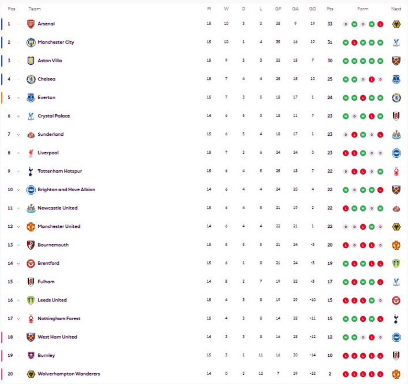This screenshot has width=408, height=384.
Task: Open the Tottenham crest in Nottingham Forest's Next column
Action: tap(396, 319)
